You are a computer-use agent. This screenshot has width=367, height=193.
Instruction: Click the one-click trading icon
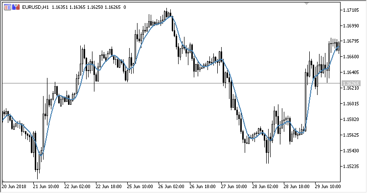tap(16, 7)
